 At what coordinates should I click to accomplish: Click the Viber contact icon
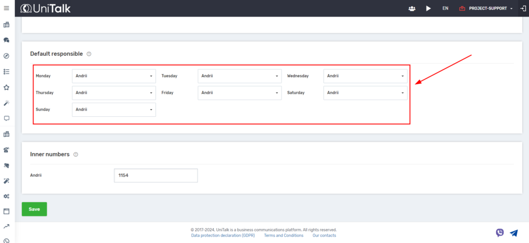pos(500,233)
